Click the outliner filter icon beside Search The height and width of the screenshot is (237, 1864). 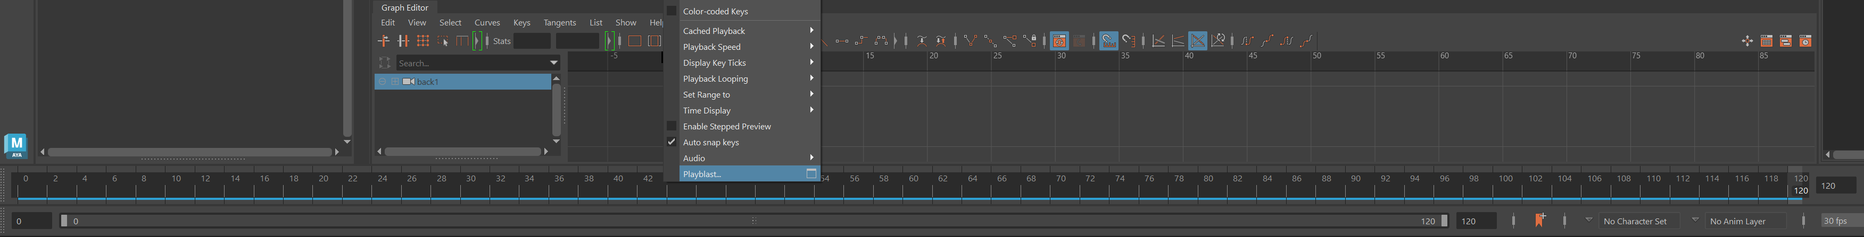pos(385,63)
